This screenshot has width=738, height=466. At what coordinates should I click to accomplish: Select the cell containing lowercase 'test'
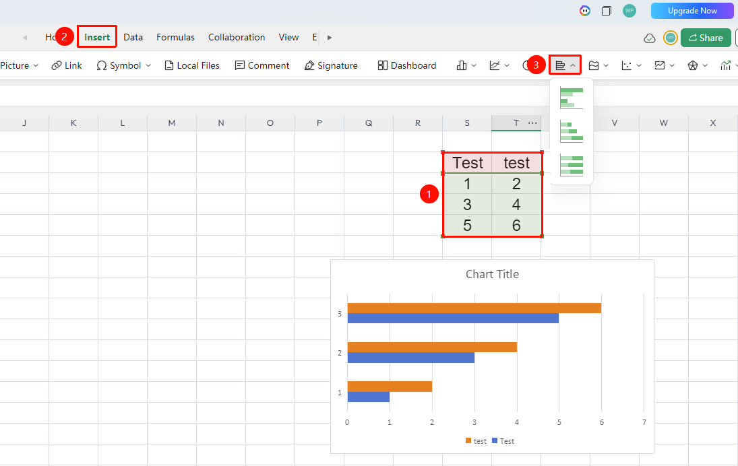pos(516,163)
